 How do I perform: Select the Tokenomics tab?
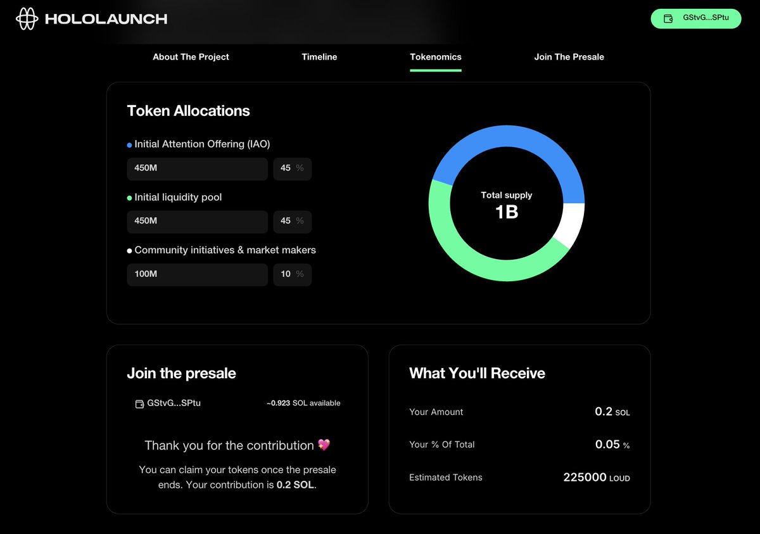(x=436, y=57)
